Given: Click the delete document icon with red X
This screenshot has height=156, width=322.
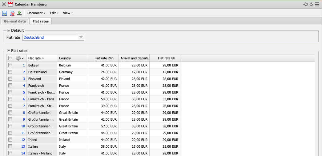Looking at the screenshot, I should click(x=12, y=13).
